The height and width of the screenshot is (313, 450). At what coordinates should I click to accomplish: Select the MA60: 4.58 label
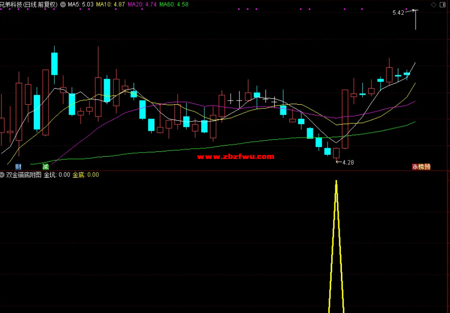coord(174,4)
